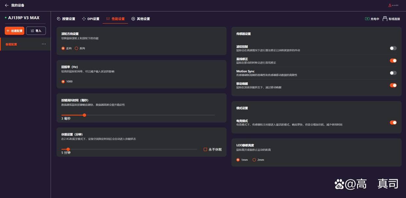Viewport: 406px width, 198px height.
Task: Click the AJAZZ logo in the top corner
Action: pyautogui.click(x=394, y=5)
